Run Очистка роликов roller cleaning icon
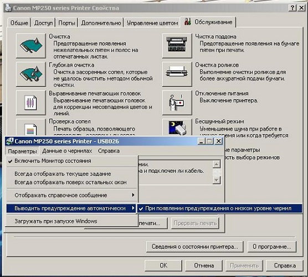Screen dimensions: 308x277 (x=177, y=74)
